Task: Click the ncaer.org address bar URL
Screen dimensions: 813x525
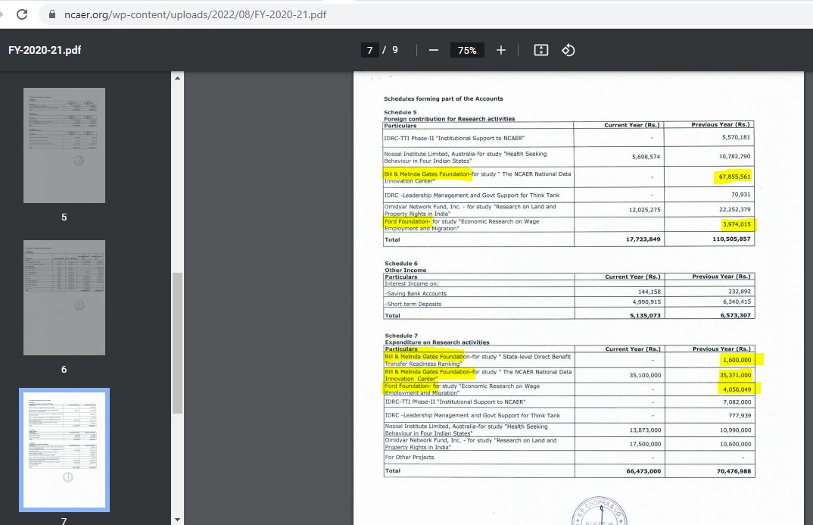Action: (195, 14)
